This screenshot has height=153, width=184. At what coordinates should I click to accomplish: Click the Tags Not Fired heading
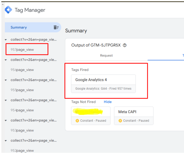(83, 102)
